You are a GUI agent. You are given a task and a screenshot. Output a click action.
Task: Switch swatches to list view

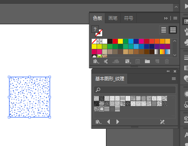point(164,30)
